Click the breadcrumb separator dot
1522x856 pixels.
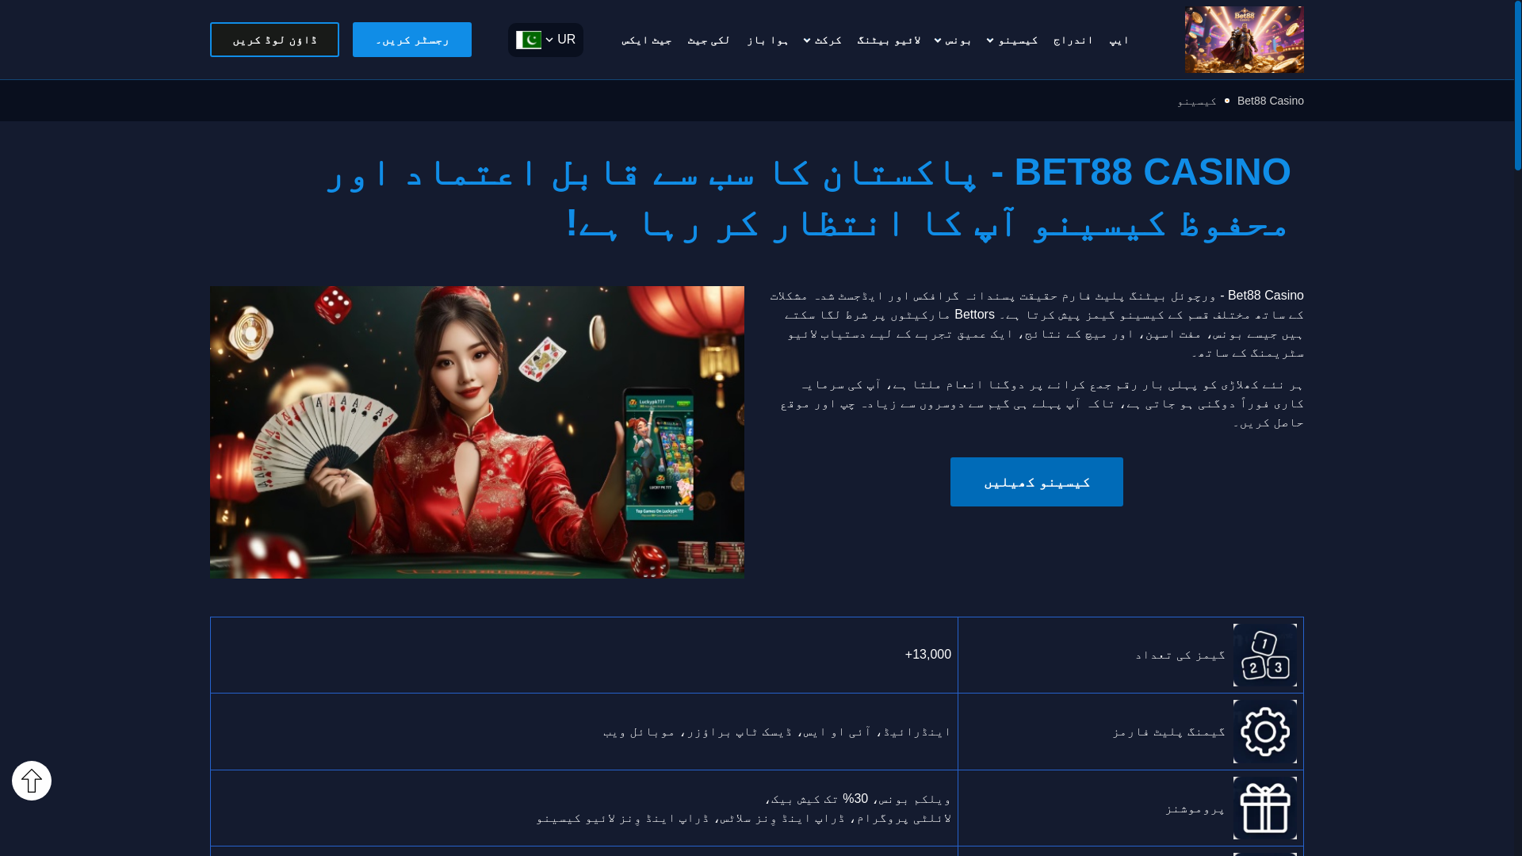point(1227,101)
